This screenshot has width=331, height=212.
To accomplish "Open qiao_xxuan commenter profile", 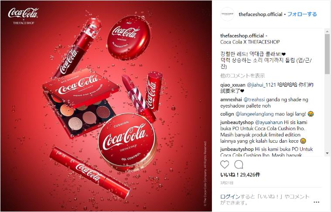I will [x=232, y=85].
